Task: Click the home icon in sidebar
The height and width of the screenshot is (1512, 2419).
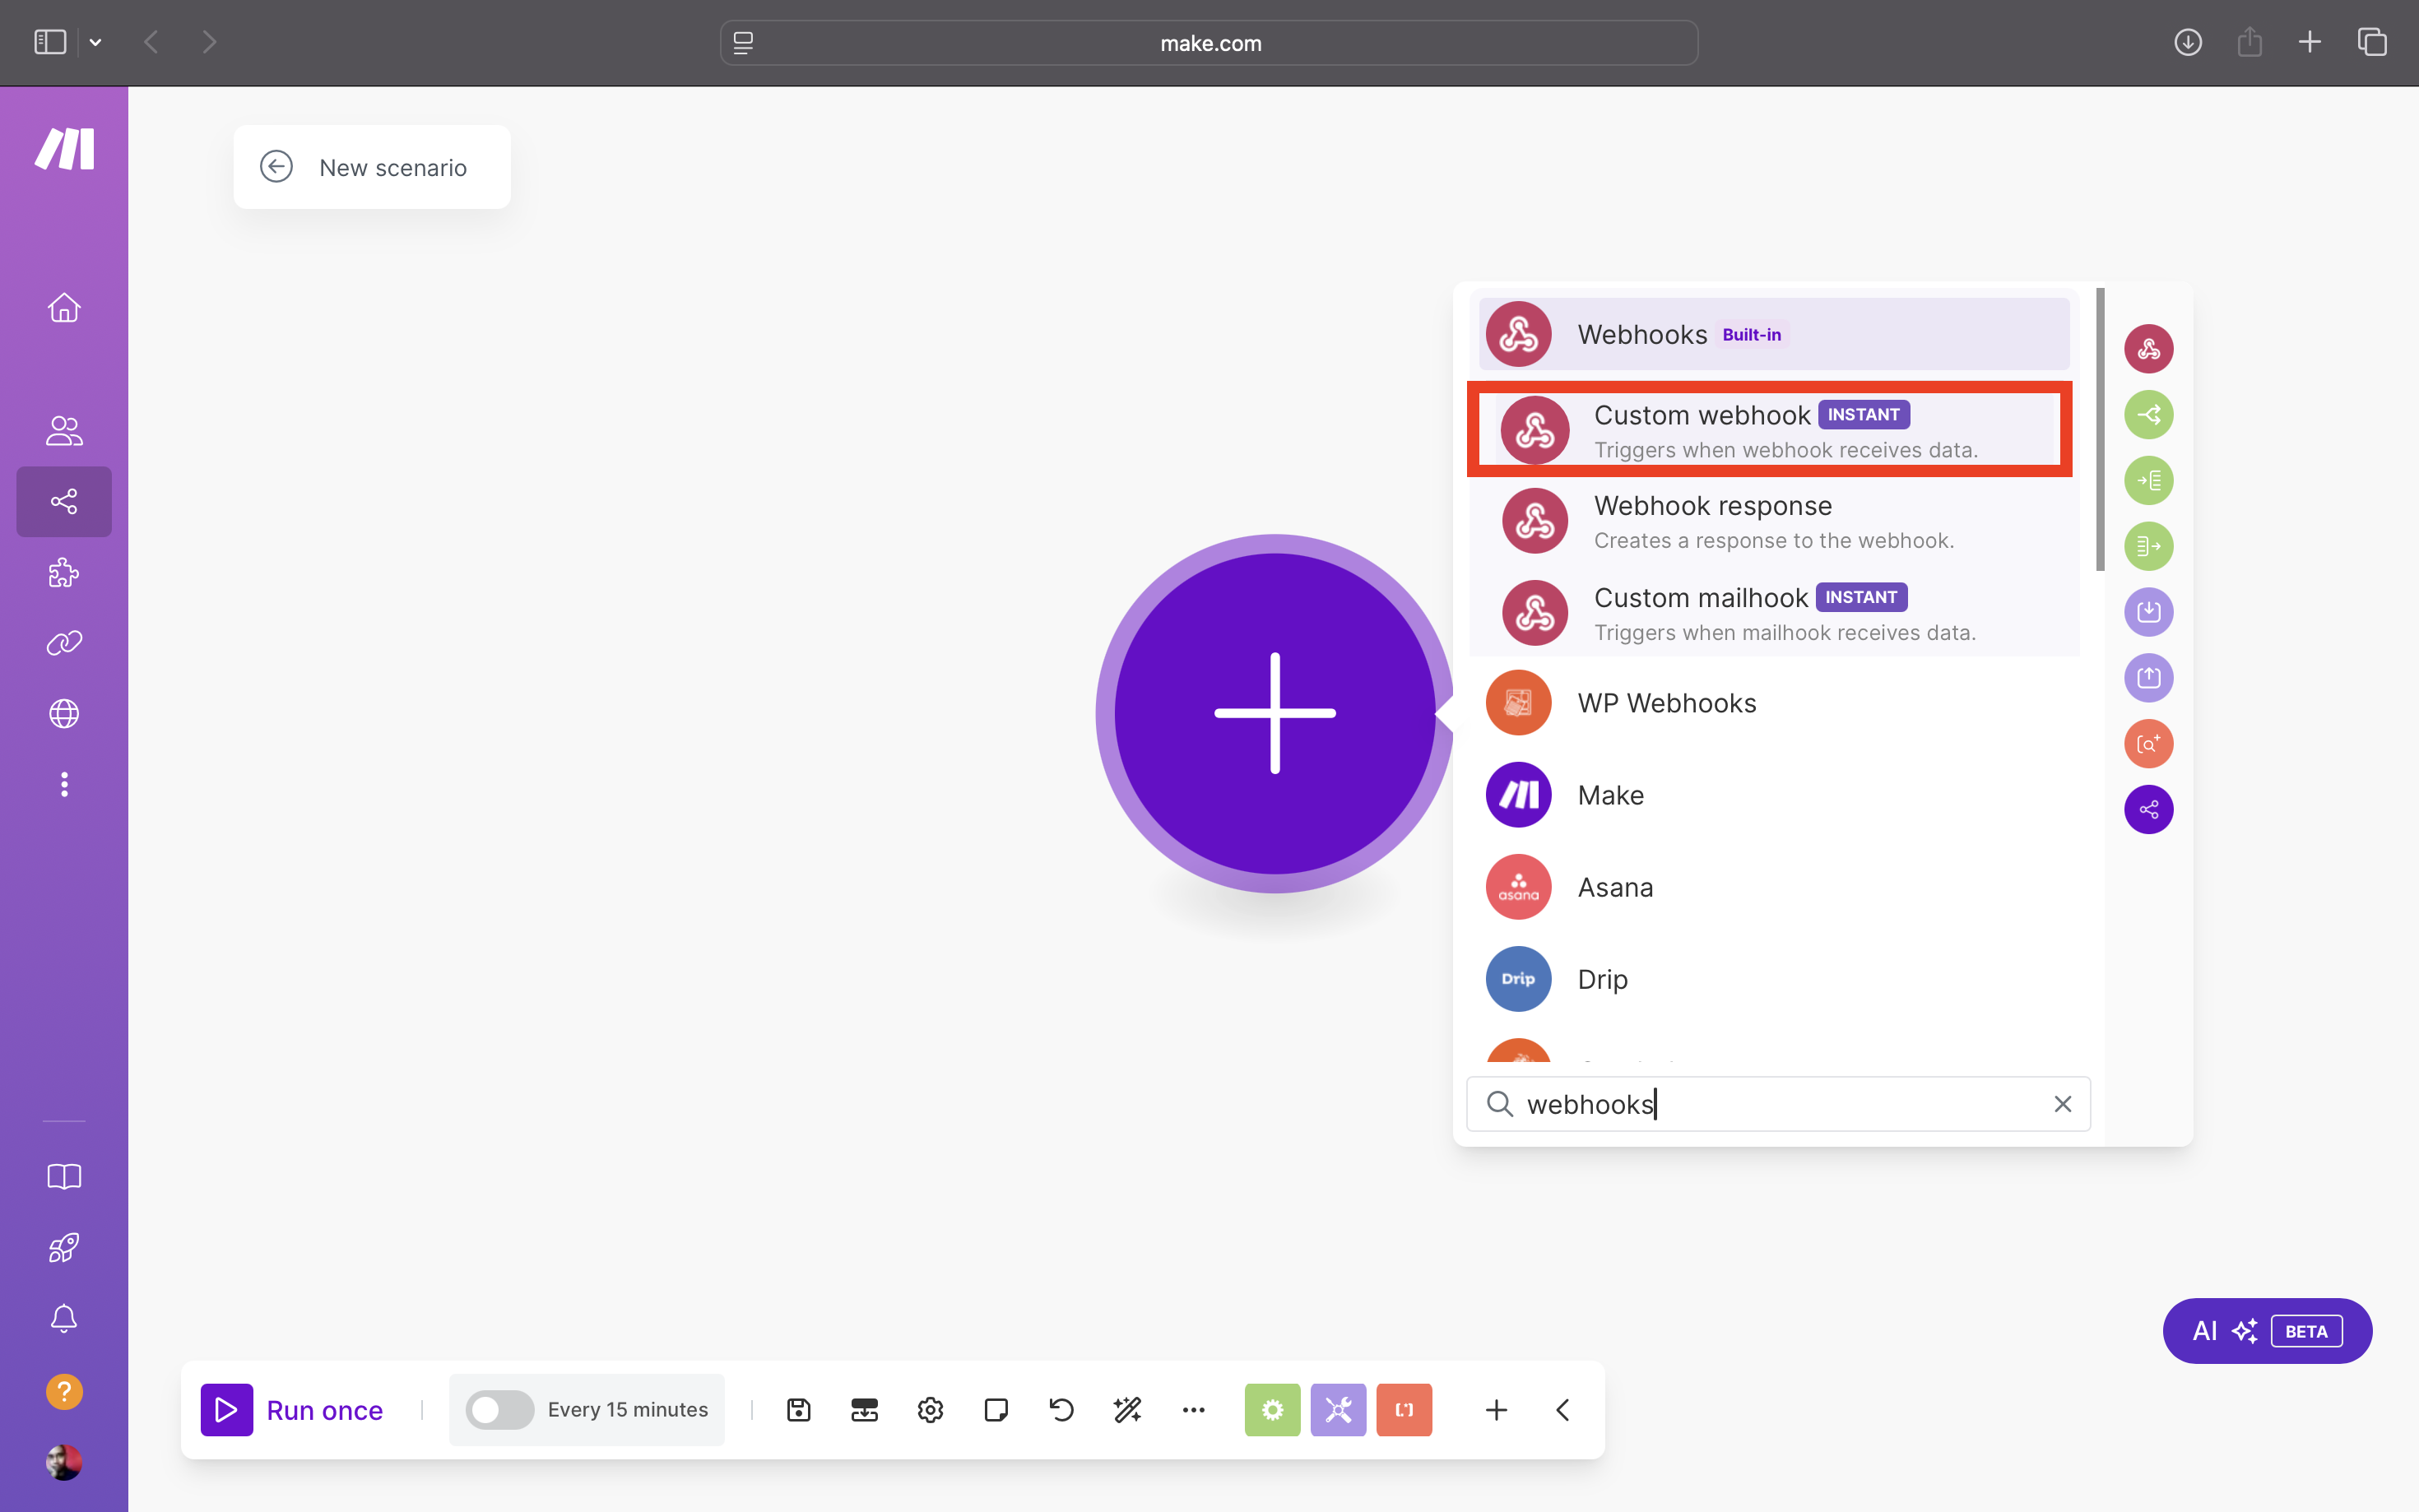Action: [x=64, y=307]
